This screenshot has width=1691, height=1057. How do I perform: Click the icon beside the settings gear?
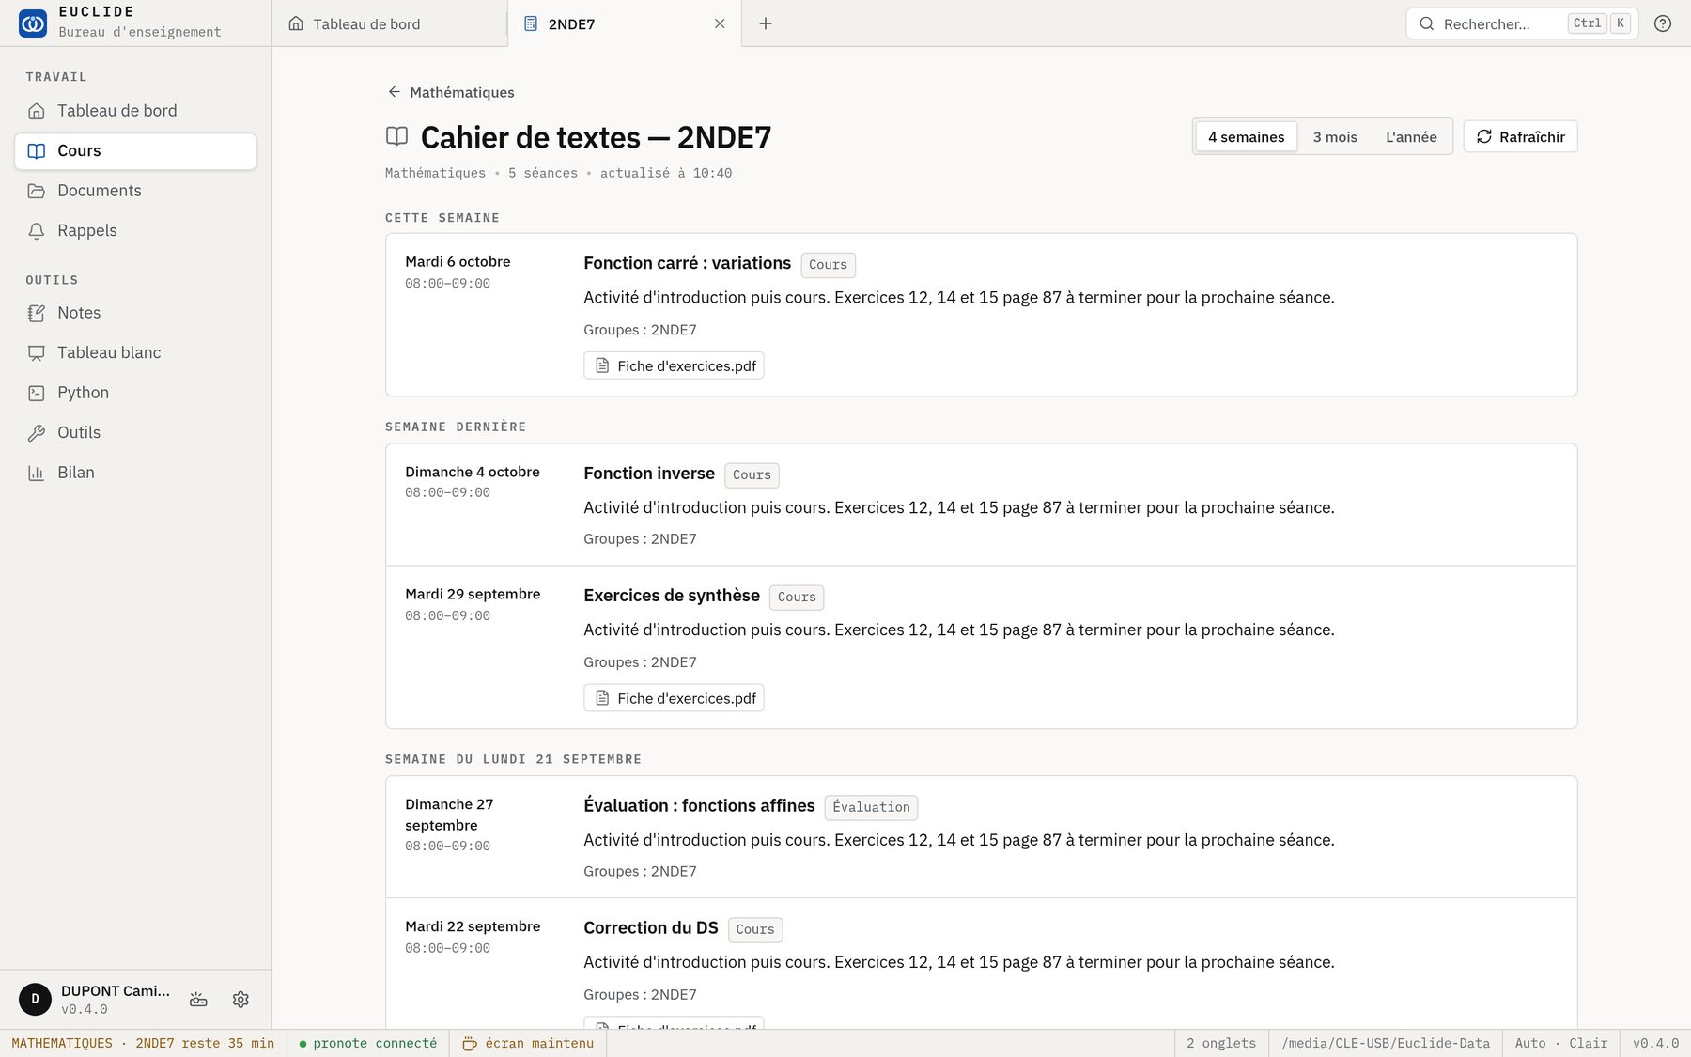coord(198,1000)
